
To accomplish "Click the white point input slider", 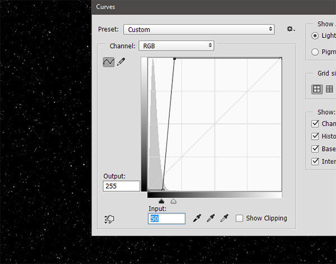I will (x=174, y=200).
